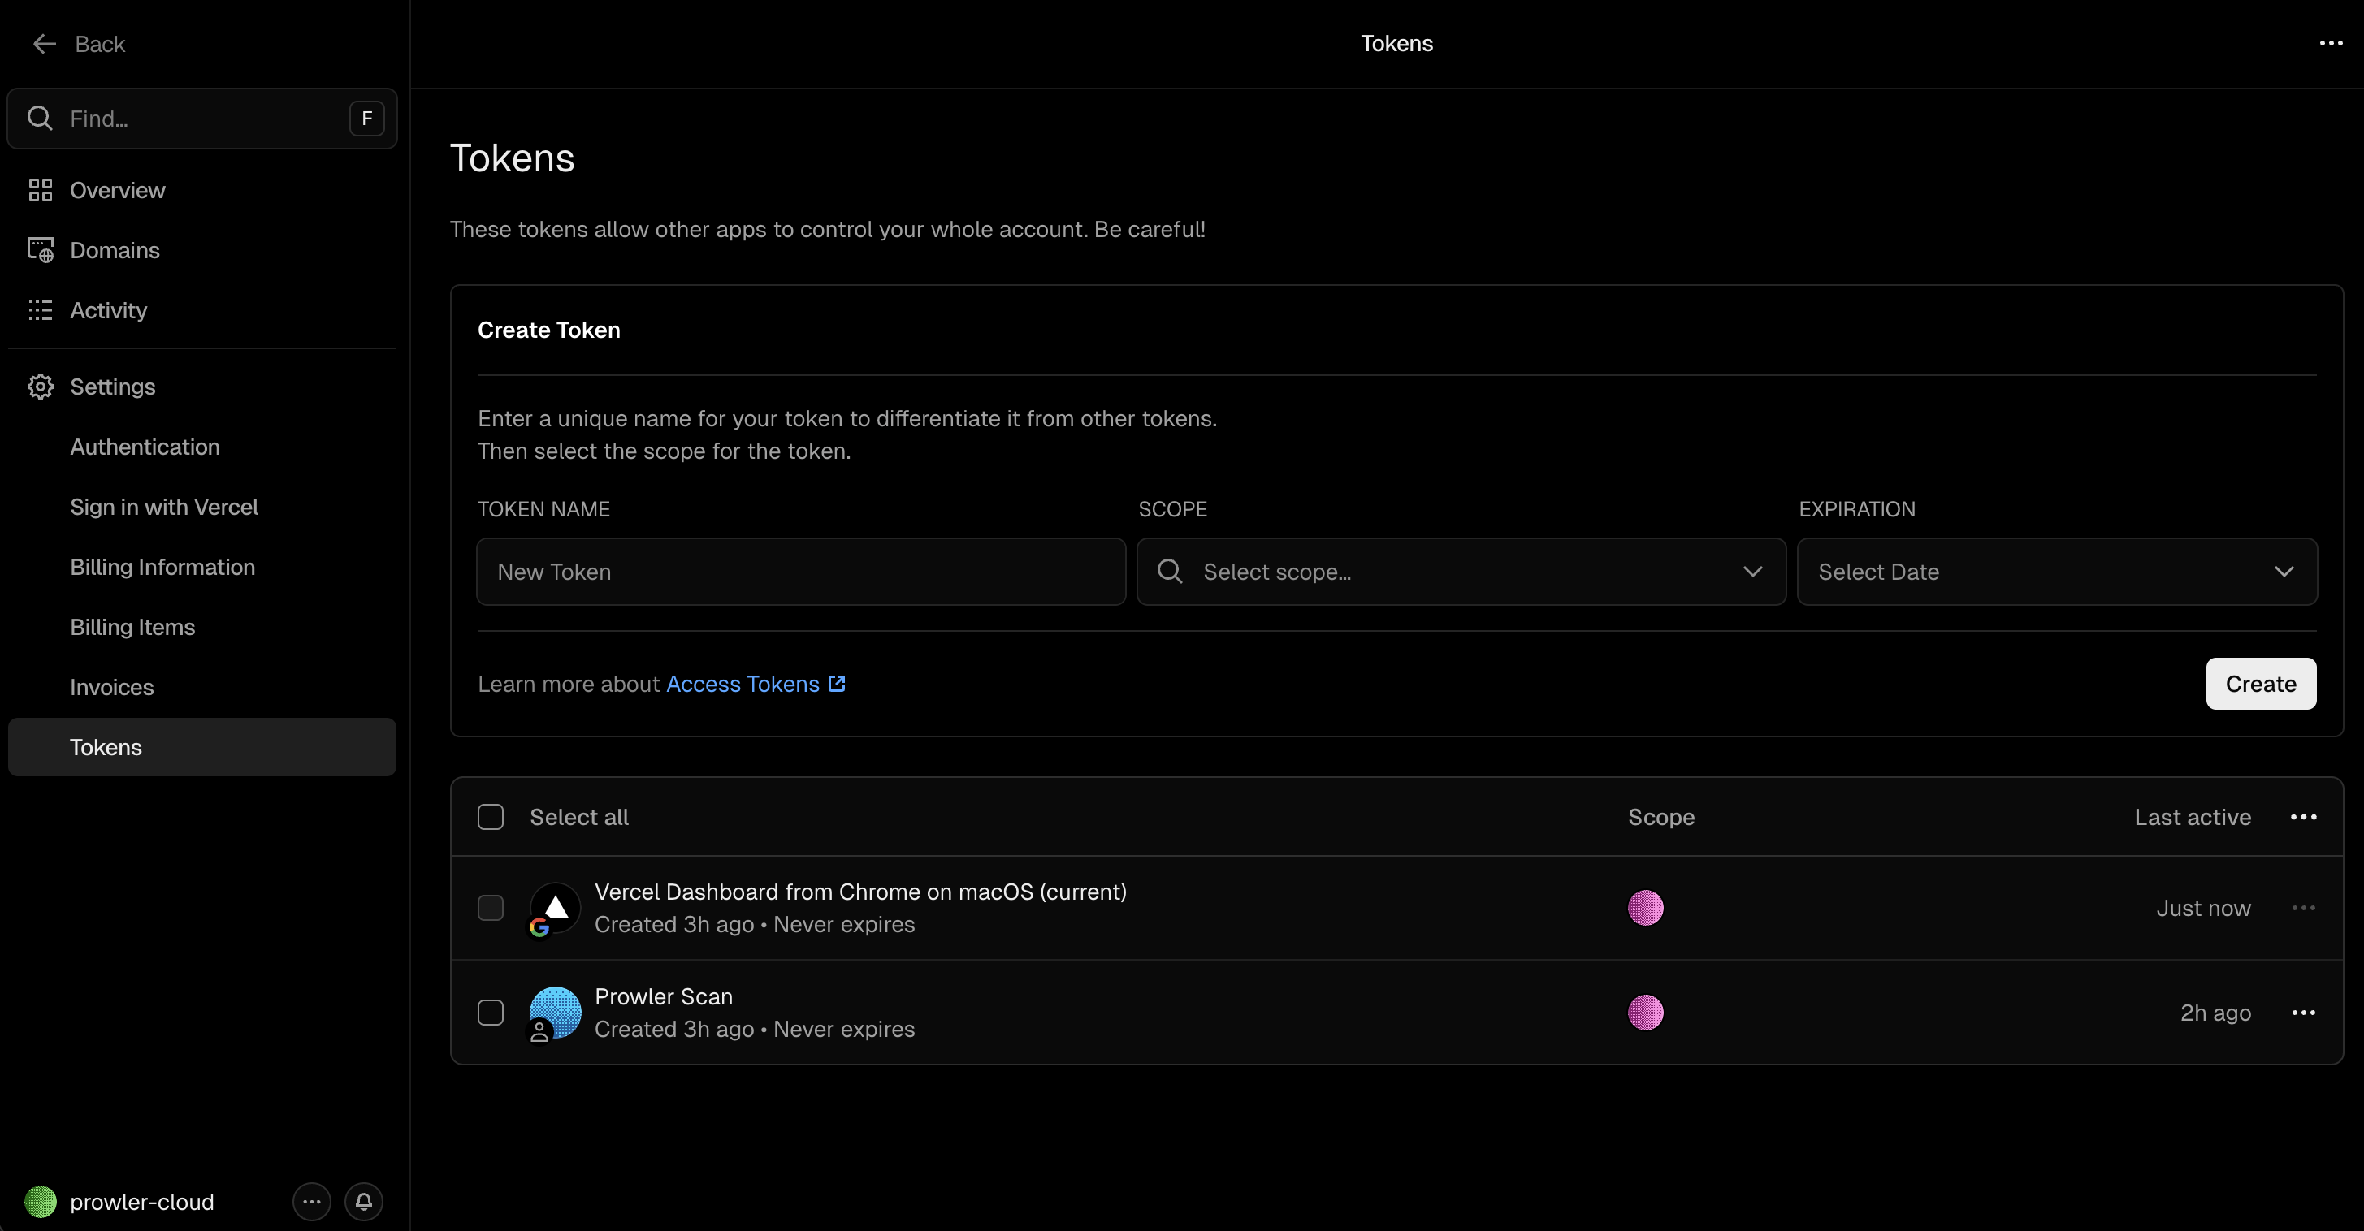Click the '2h ago' last active value
Screen dimensions: 2364x1231
pos(2215,1012)
